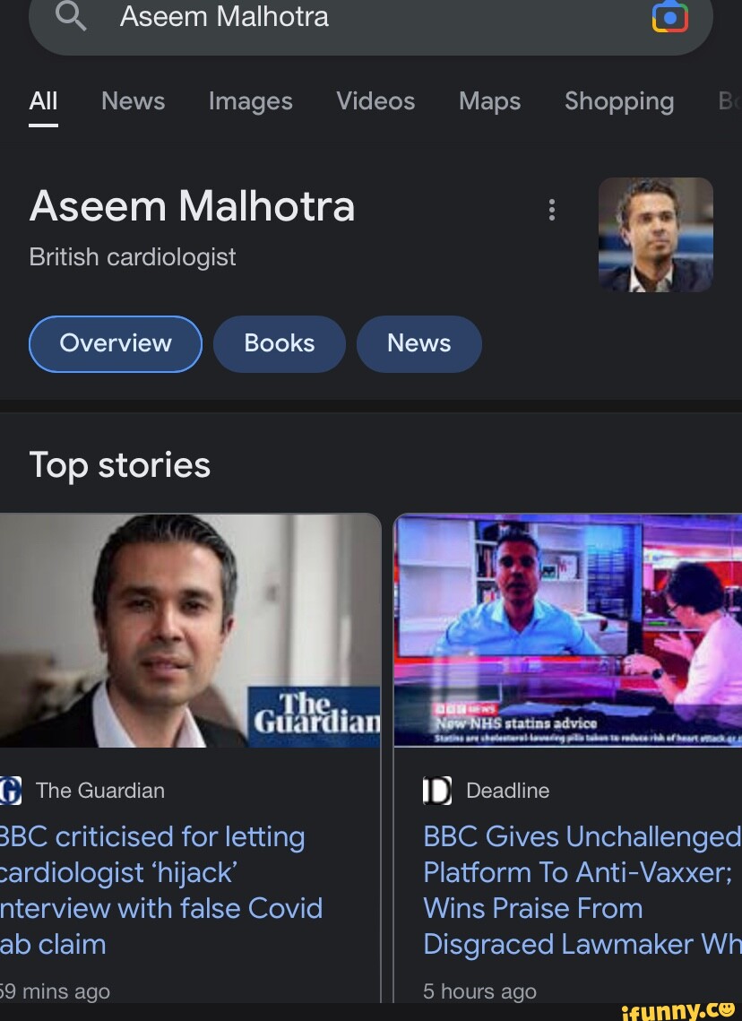Viewport: 742px width, 1021px height.
Task: Open Google Lens camera search
Action: (670, 17)
